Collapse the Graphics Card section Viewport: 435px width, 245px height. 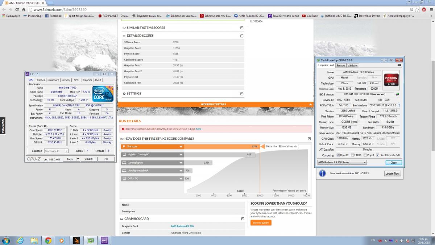coord(242,219)
